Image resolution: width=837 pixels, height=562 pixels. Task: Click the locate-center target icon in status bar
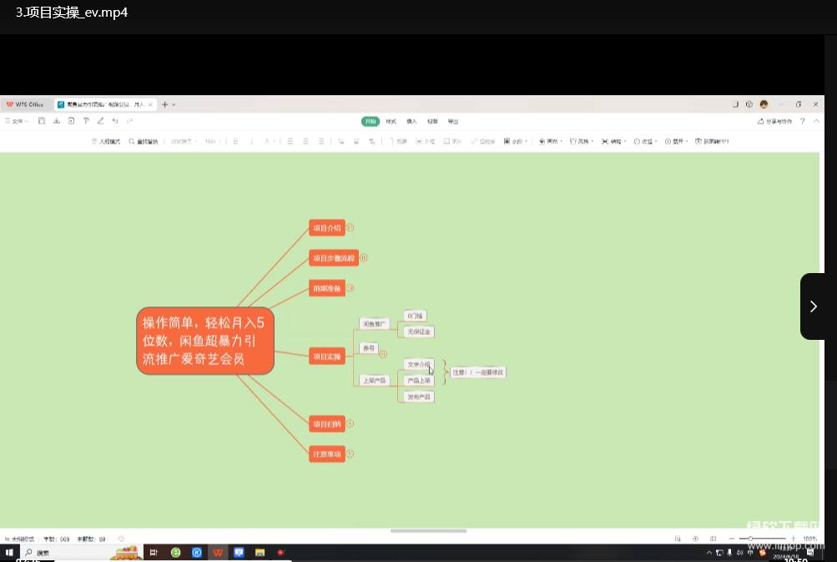pos(695,539)
